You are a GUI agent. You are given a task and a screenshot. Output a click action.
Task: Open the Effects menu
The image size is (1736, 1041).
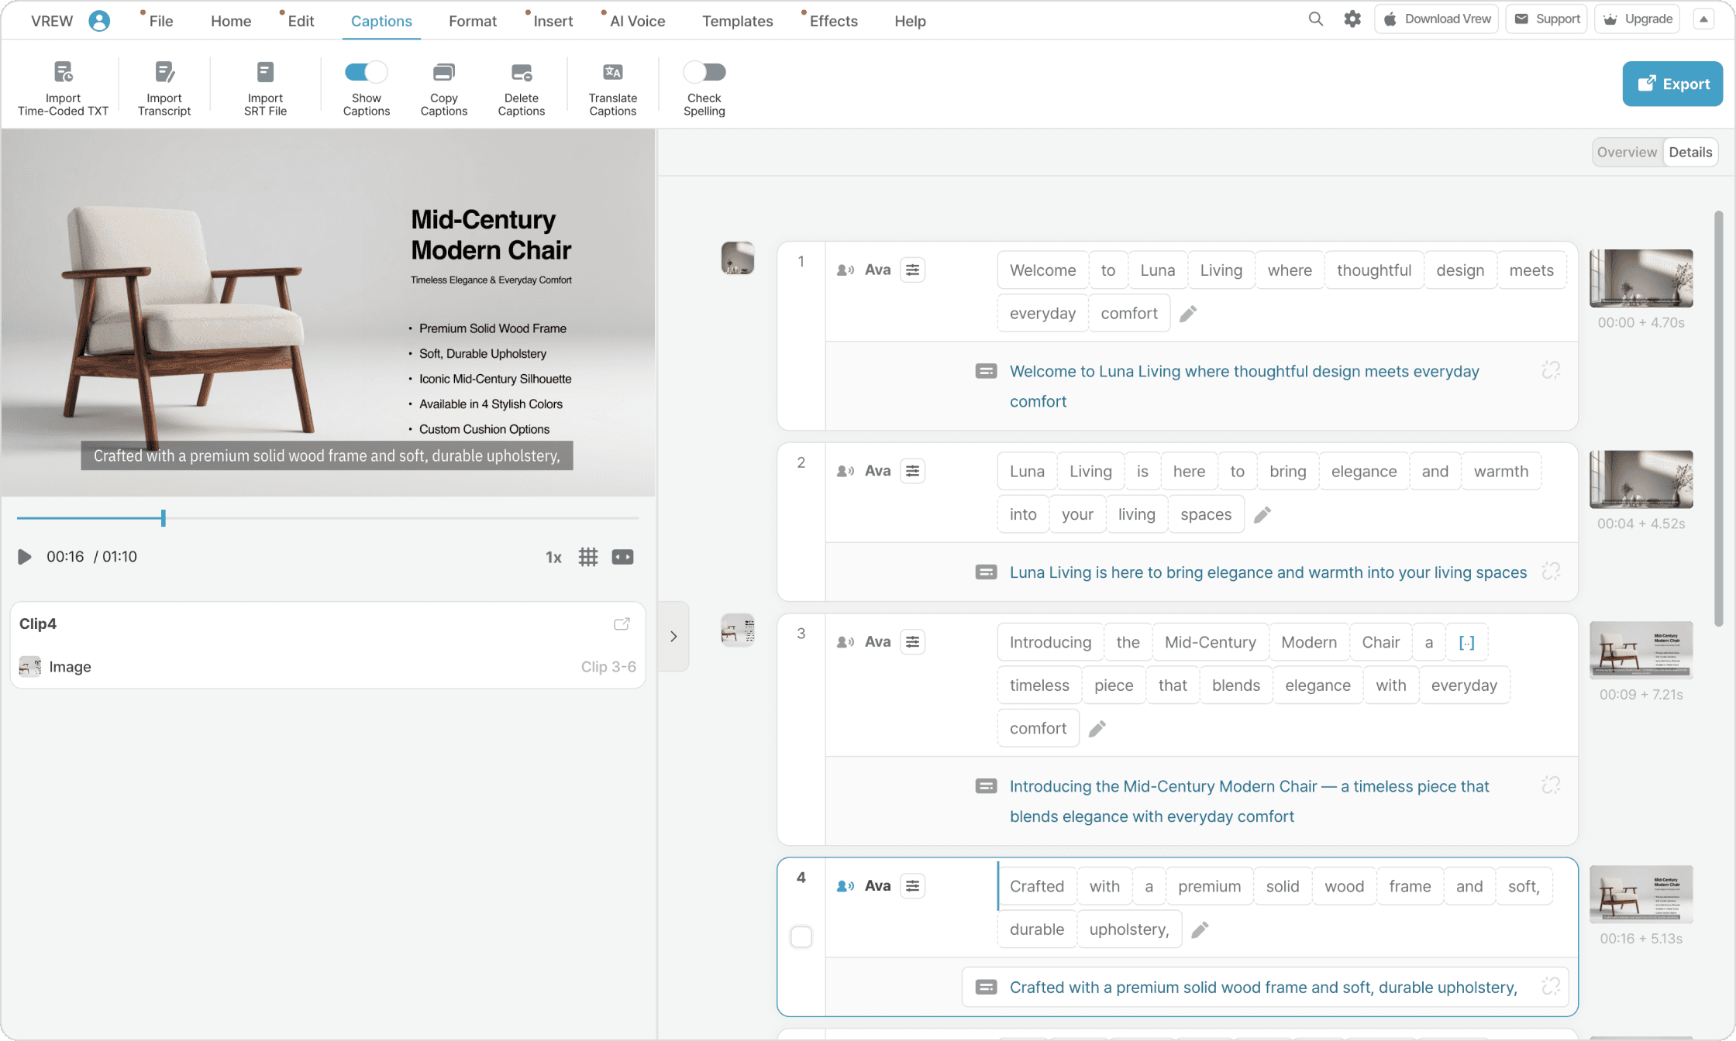[x=833, y=21]
